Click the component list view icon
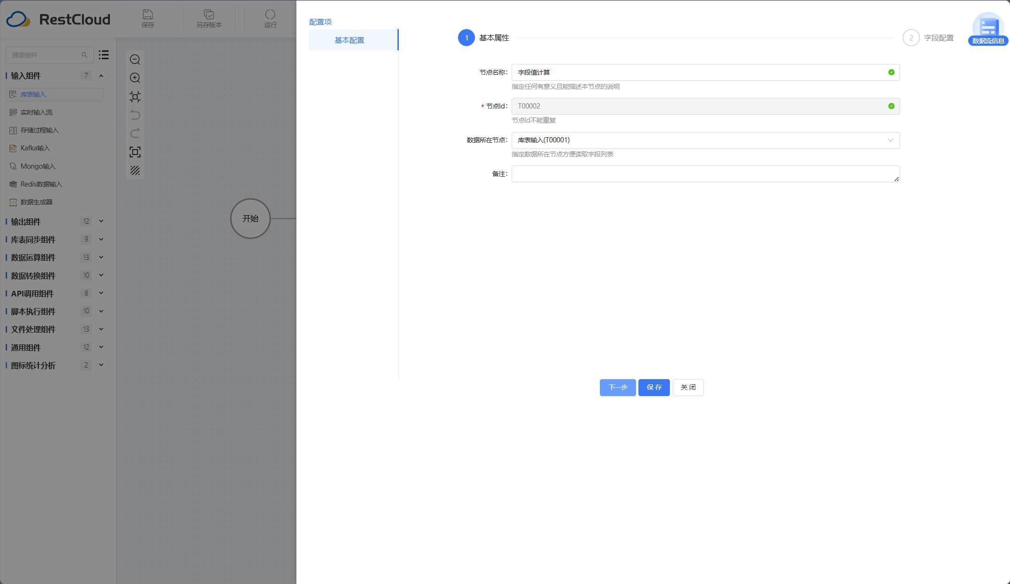1010x584 pixels. [x=104, y=55]
